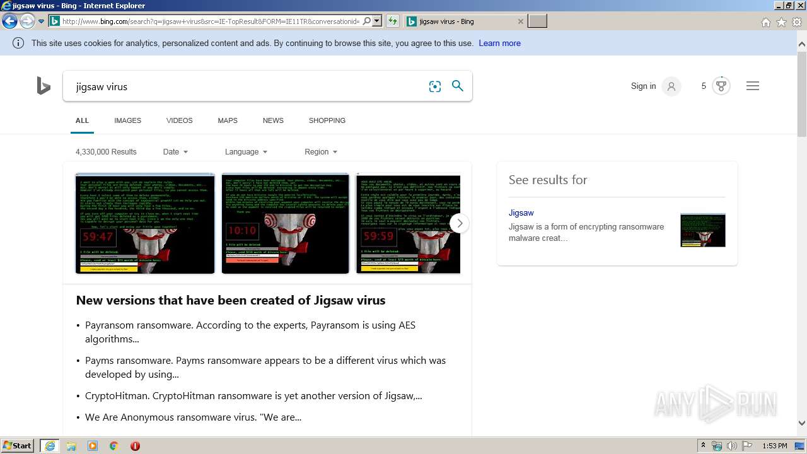Open 'New versions that have been created' heading
The width and height of the screenshot is (807, 454).
click(x=231, y=300)
